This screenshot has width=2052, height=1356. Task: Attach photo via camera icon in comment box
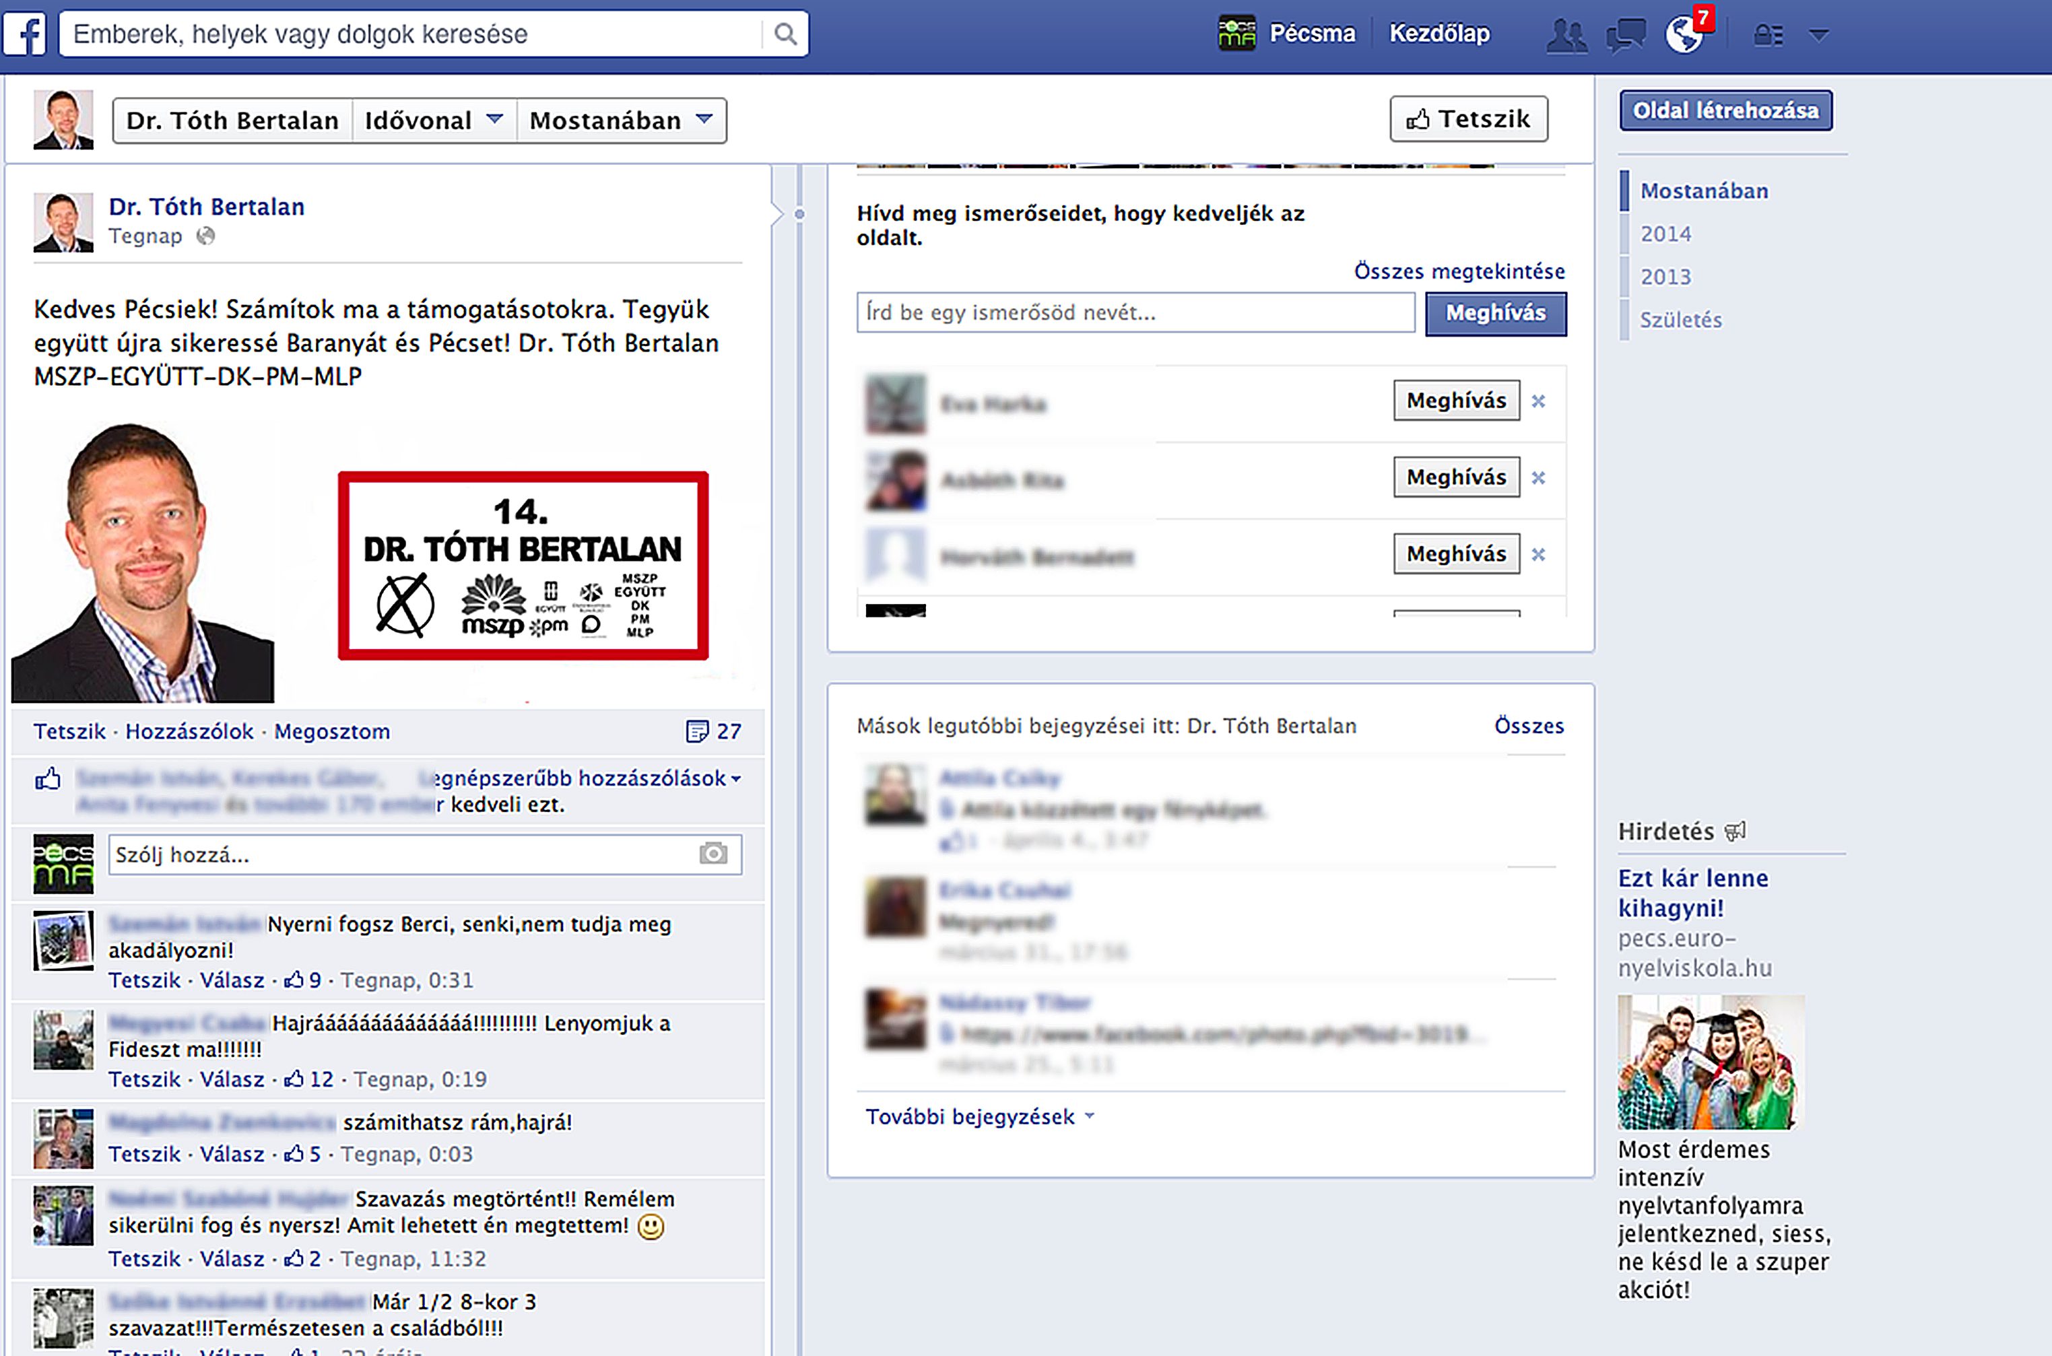click(x=713, y=854)
